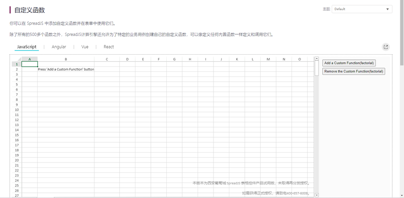Click the page vertical scrollbar thumb
The image size is (404, 198).
tap(402, 34)
